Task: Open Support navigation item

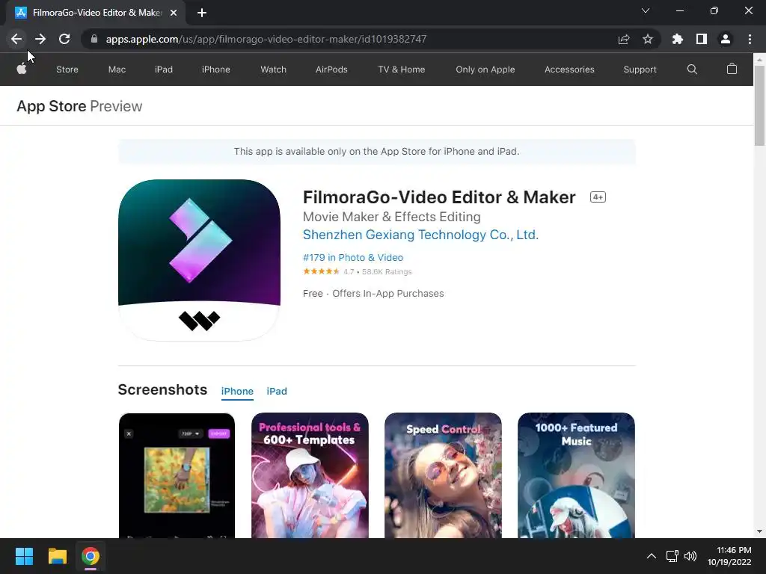Action: pyautogui.click(x=640, y=70)
